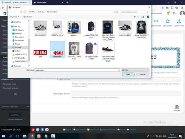Click the trophy icon in page header
This screenshot has height=139, width=185.
click(174, 13)
